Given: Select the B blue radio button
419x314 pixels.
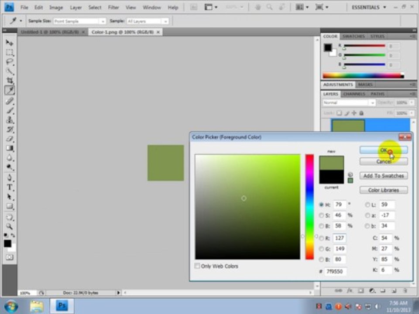Looking at the screenshot, I should coord(322,259).
